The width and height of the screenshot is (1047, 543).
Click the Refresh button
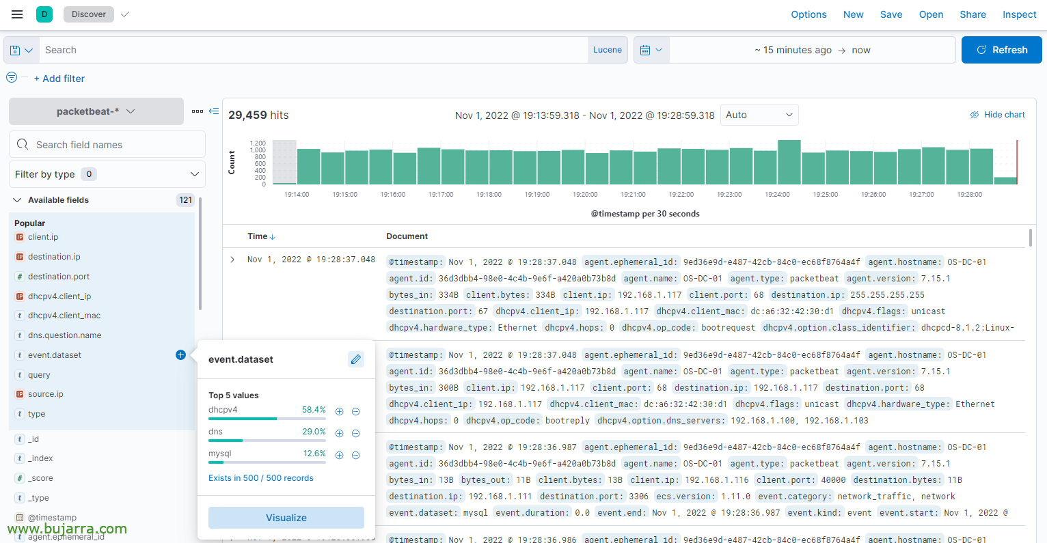pyautogui.click(x=1002, y=50)
